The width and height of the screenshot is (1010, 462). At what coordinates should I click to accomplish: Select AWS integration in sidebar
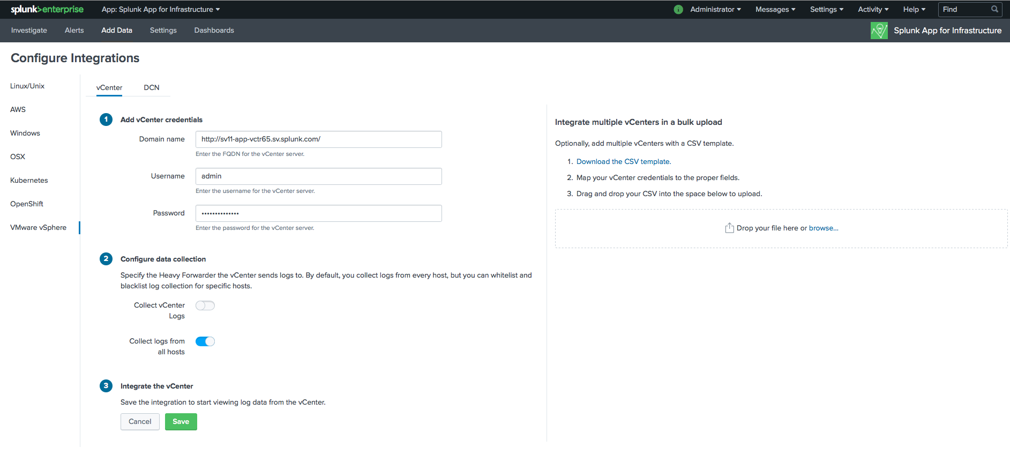[18, 109]
